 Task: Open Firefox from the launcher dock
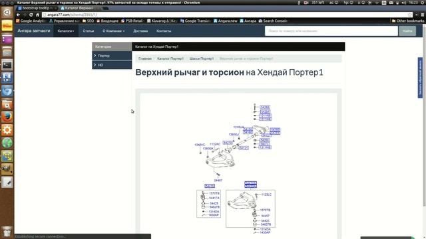(x=7, y=117)
